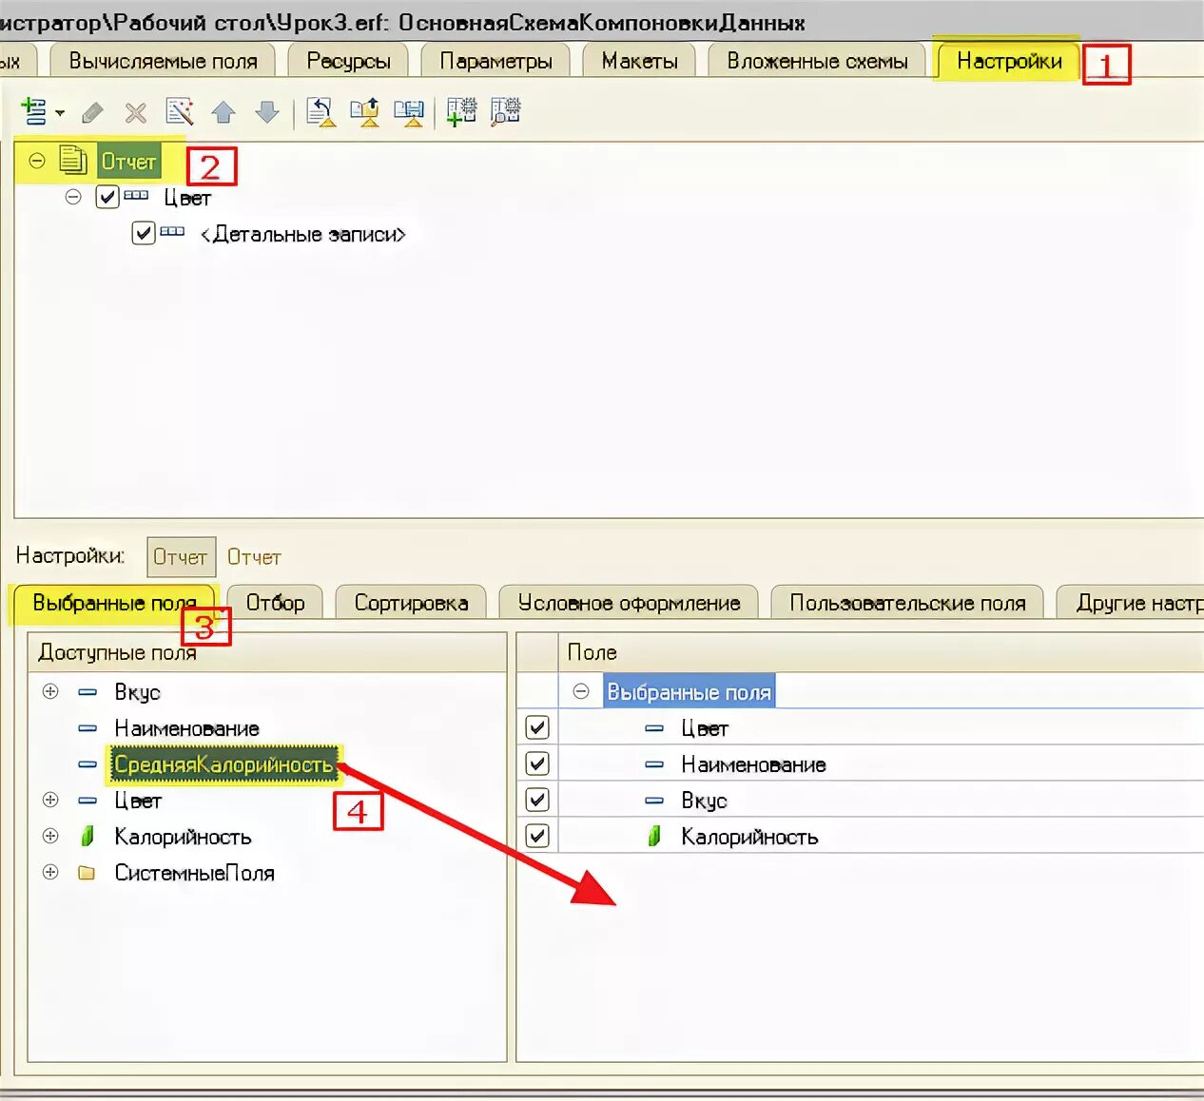Open the Условное оформление tab

[x=629, y=603]
